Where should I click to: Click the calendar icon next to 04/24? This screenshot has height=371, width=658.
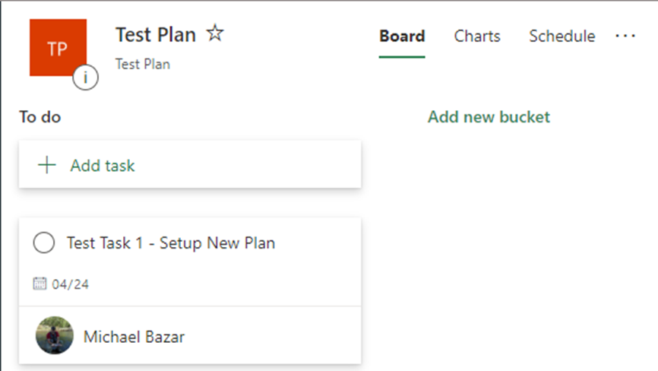click(40, 284)
